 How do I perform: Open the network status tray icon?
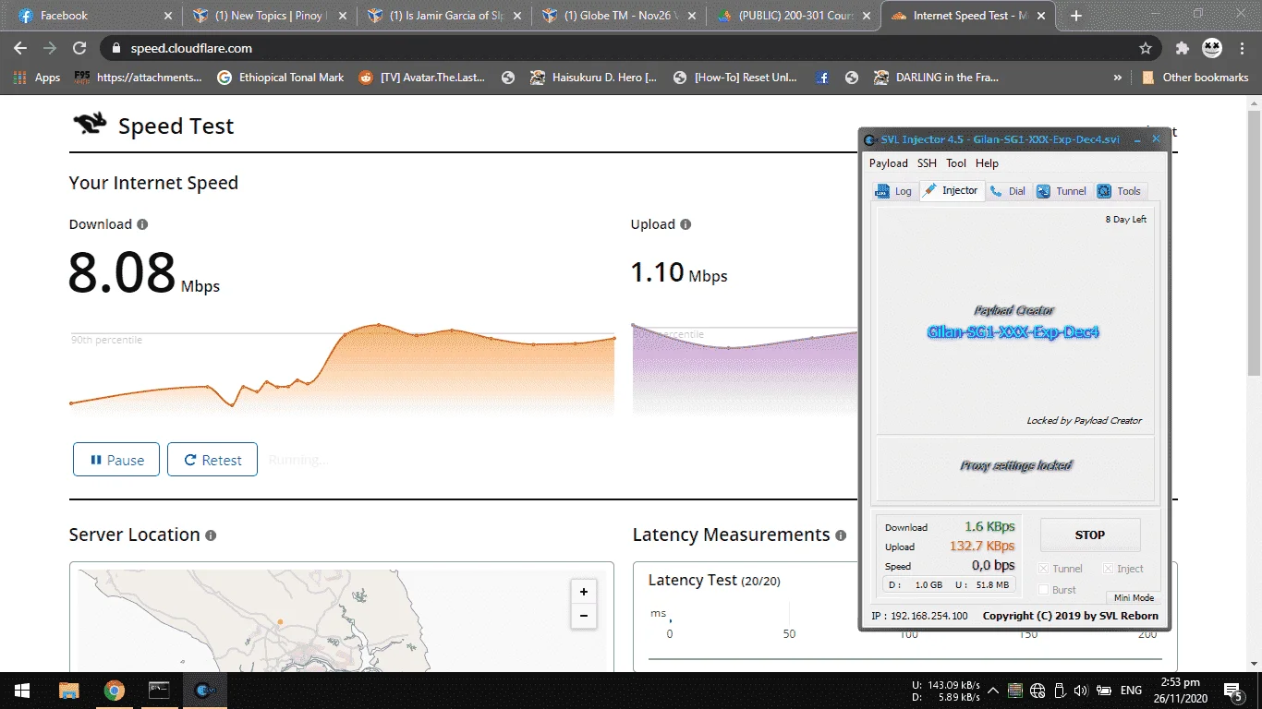tap(1037, 691)
